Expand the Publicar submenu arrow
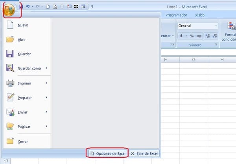Screen dimensions: 236x164 click(x=46, y=126)
